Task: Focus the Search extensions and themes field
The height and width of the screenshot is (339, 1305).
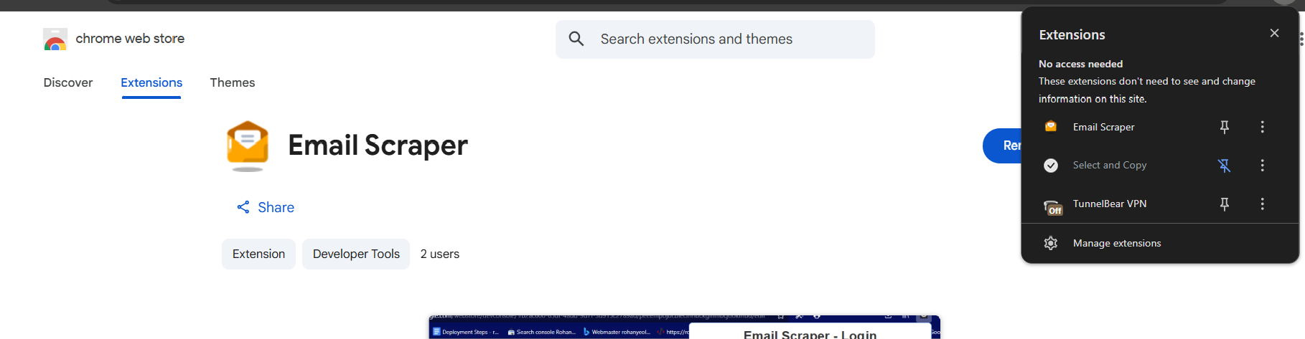Action: [x=715, y=39]
